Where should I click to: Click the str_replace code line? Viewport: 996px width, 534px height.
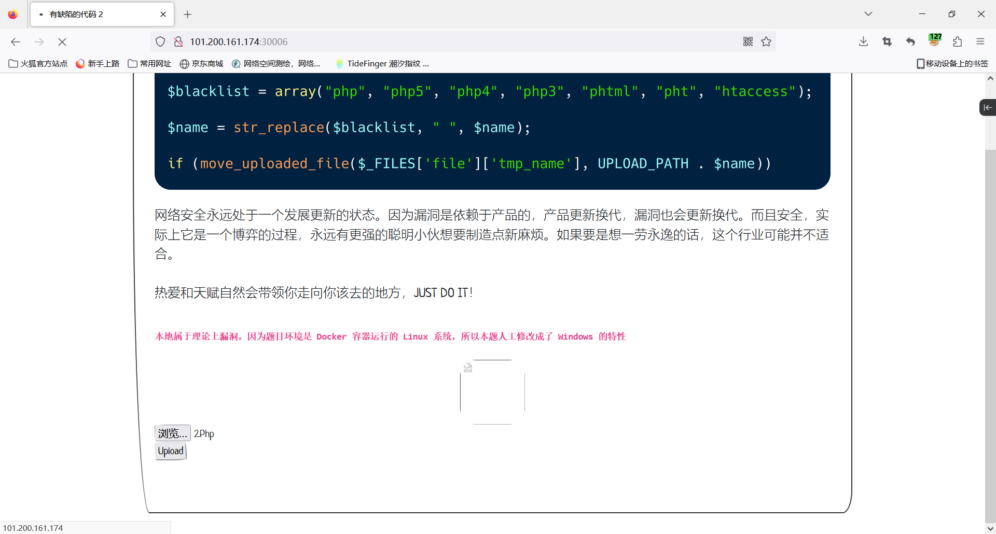[x=349, y=128]
